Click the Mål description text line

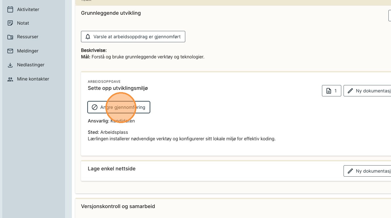(143, 57)
